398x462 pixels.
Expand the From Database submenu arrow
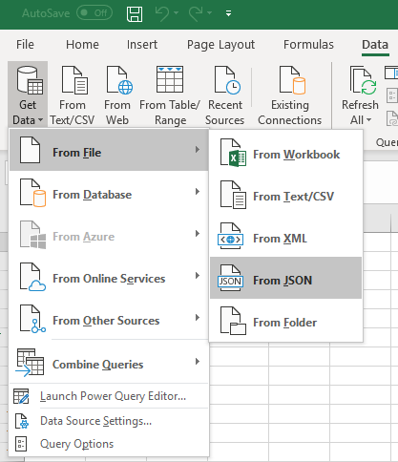coord(198,192)
